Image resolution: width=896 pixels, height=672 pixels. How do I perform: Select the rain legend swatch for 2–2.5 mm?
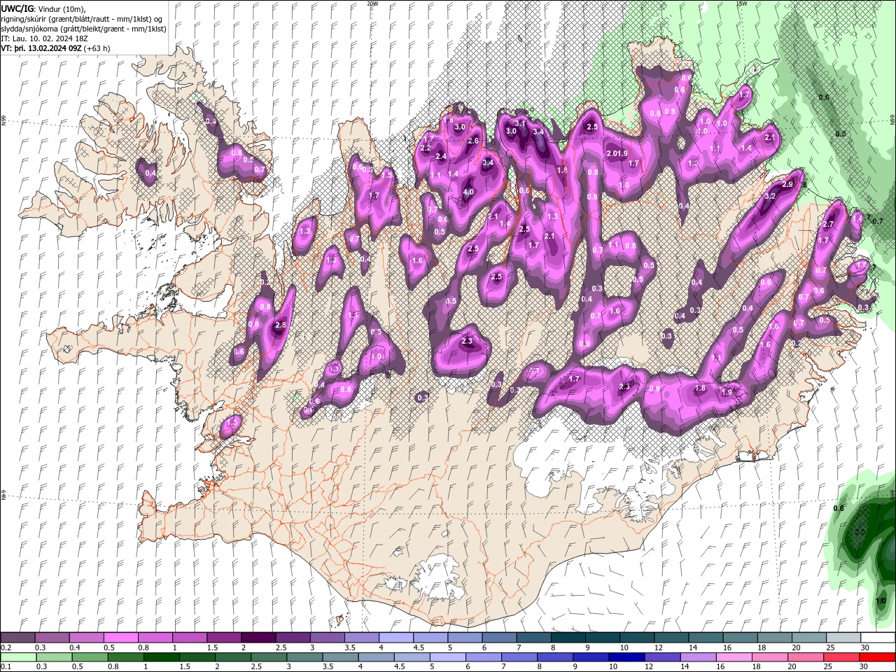pos(233,657)
